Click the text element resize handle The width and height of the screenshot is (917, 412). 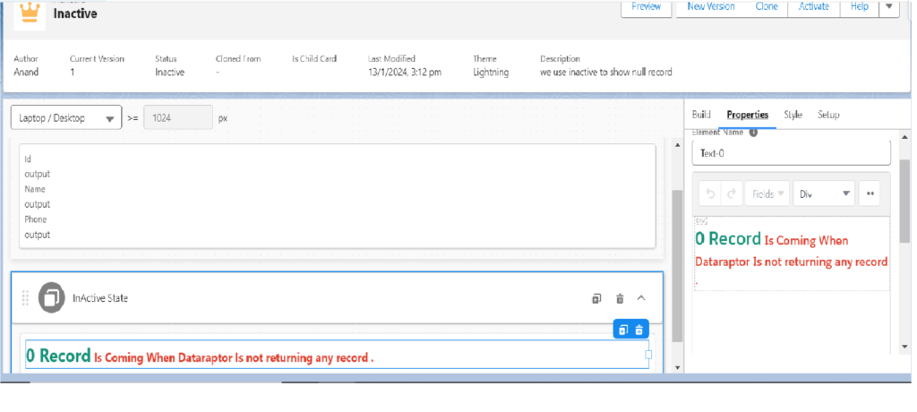[648, 355]
